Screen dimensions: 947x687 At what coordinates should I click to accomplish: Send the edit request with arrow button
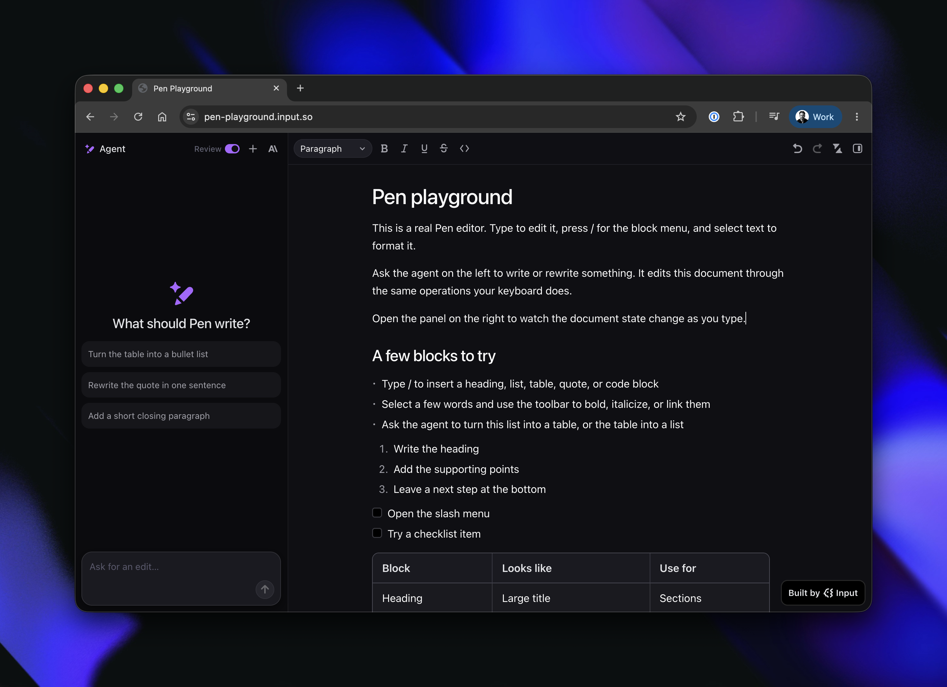265,589
